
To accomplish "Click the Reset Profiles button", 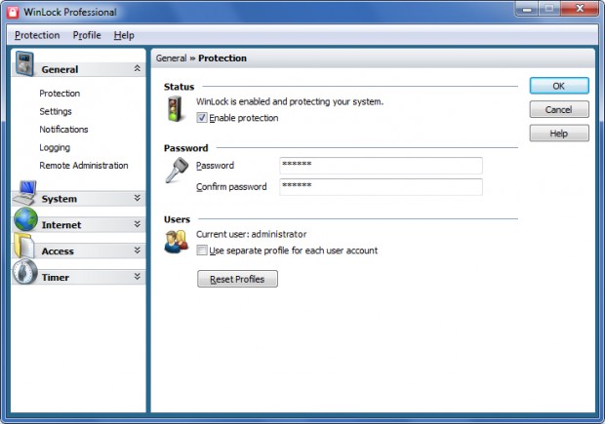I will [237, 279].
